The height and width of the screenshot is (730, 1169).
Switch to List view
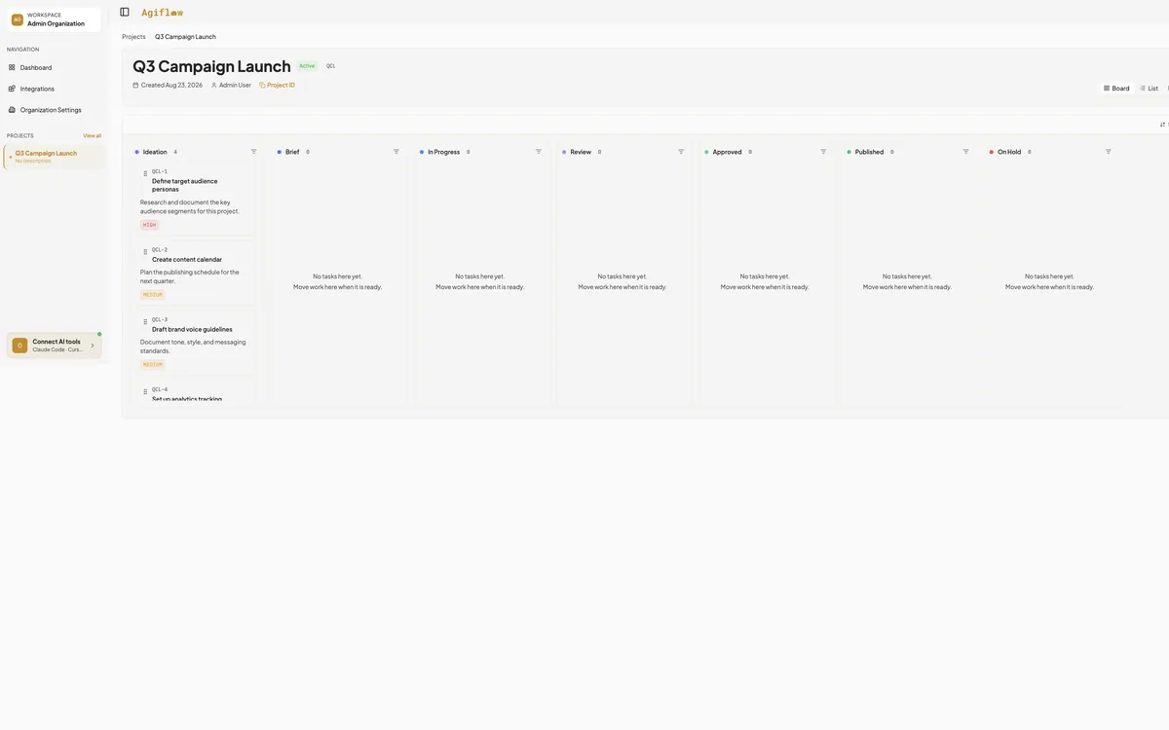point(1150,89)
